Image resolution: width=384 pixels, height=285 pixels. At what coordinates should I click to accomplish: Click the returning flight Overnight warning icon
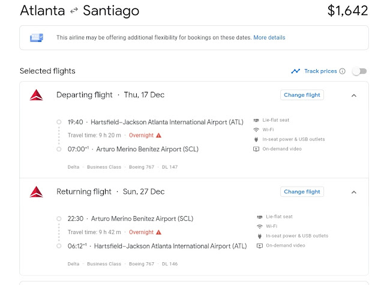(x=159, y=232)
